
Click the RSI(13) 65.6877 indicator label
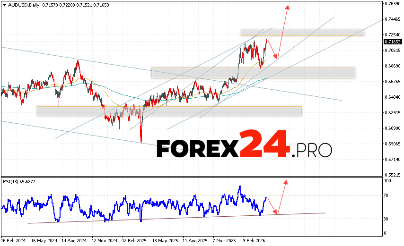click(20, 181)
